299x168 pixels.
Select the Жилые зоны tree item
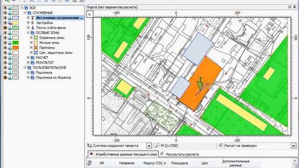[x=49, y=42]
